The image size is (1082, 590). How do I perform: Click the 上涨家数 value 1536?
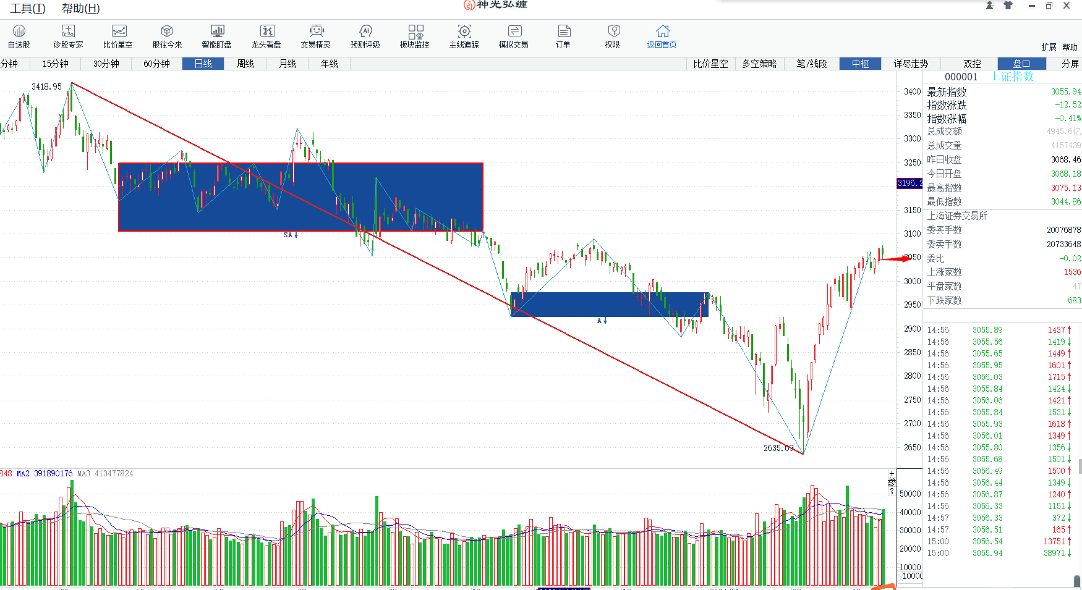click(1072, 272)
